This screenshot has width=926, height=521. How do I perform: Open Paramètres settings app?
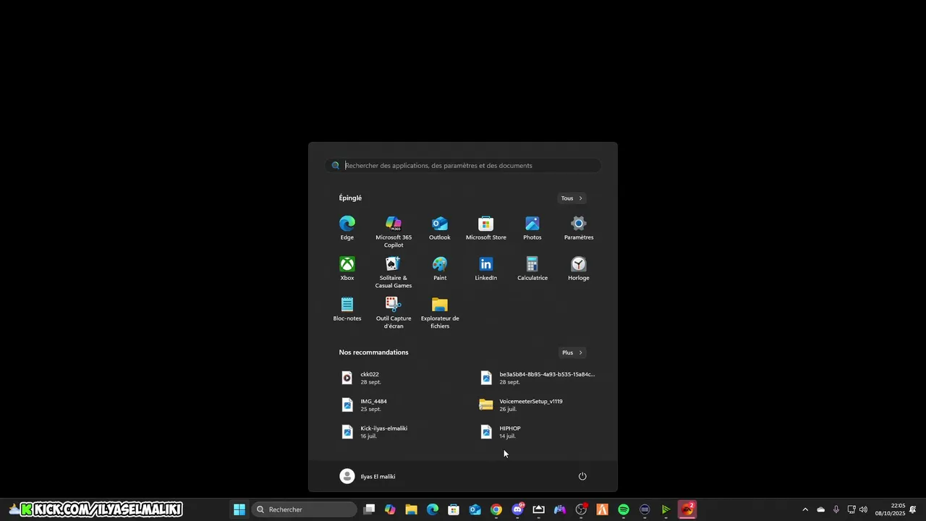click(579, 228)
